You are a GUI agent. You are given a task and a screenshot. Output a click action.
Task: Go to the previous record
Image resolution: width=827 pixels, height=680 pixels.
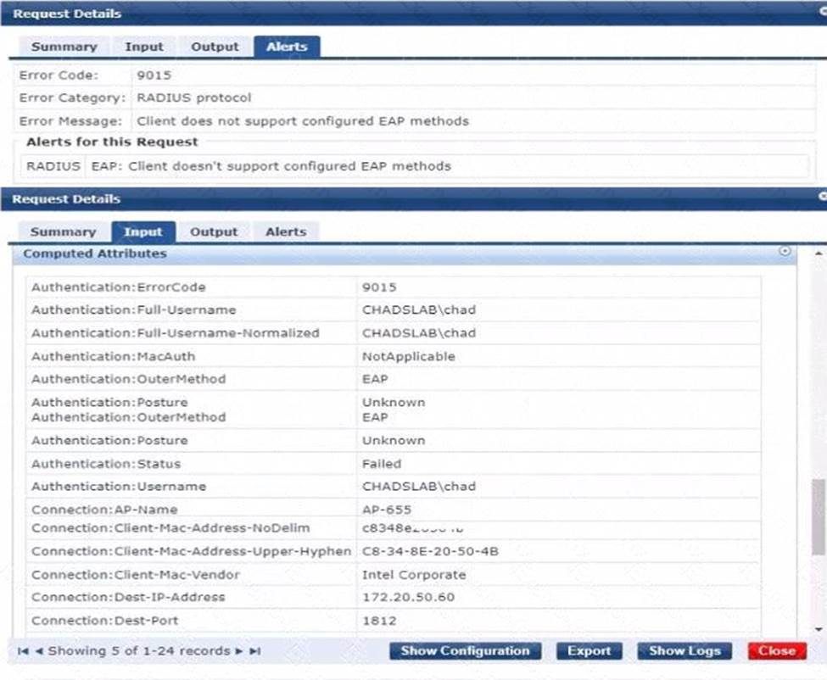(39, 651)
